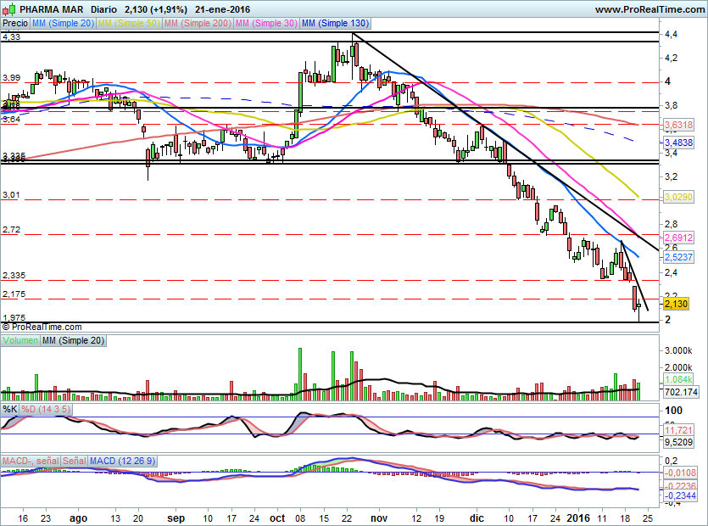Click the Diario timeframe text
Screen dimensions: 708x526
(x=103, y=9)
